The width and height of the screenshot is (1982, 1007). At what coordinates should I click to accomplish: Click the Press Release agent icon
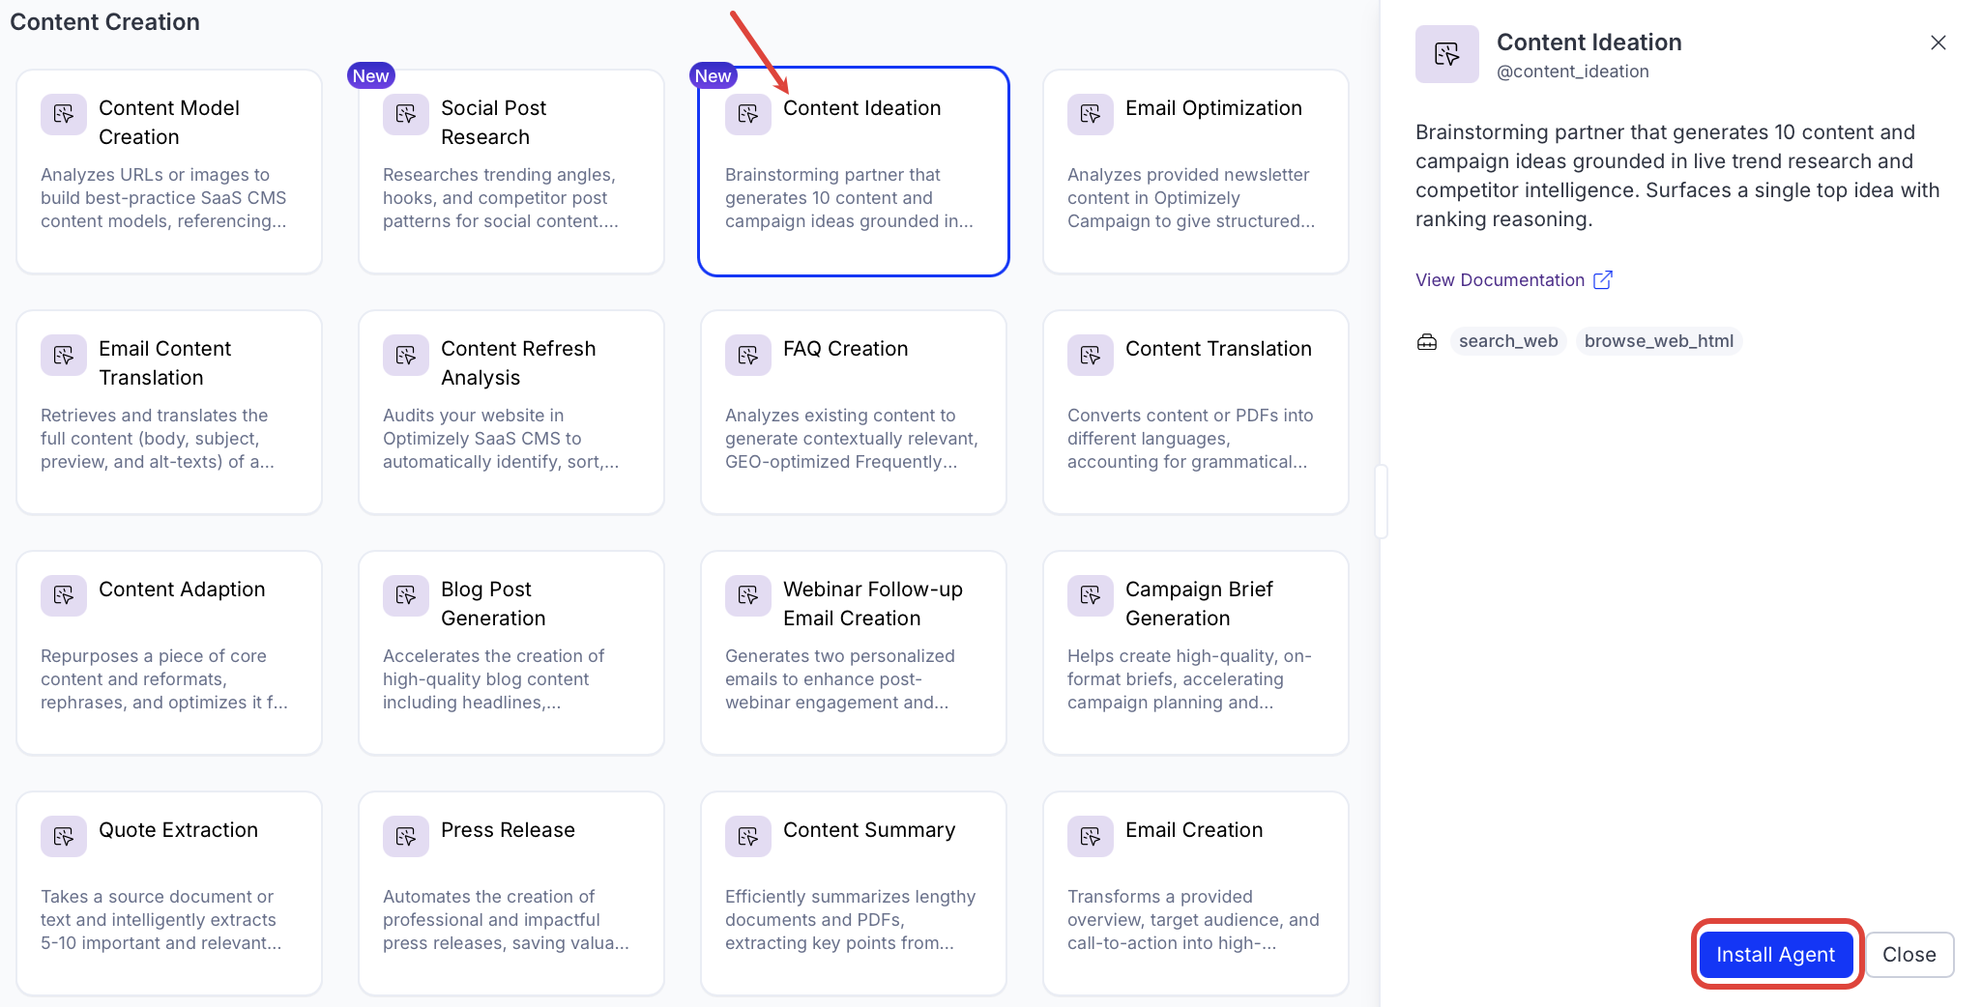pyautogui.click(x=406, y=837)
